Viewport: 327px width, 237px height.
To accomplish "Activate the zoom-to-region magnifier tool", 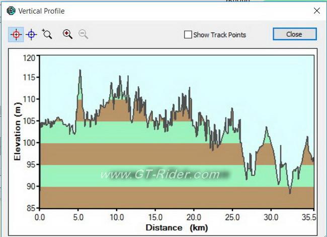I will (x=47, y=34).
